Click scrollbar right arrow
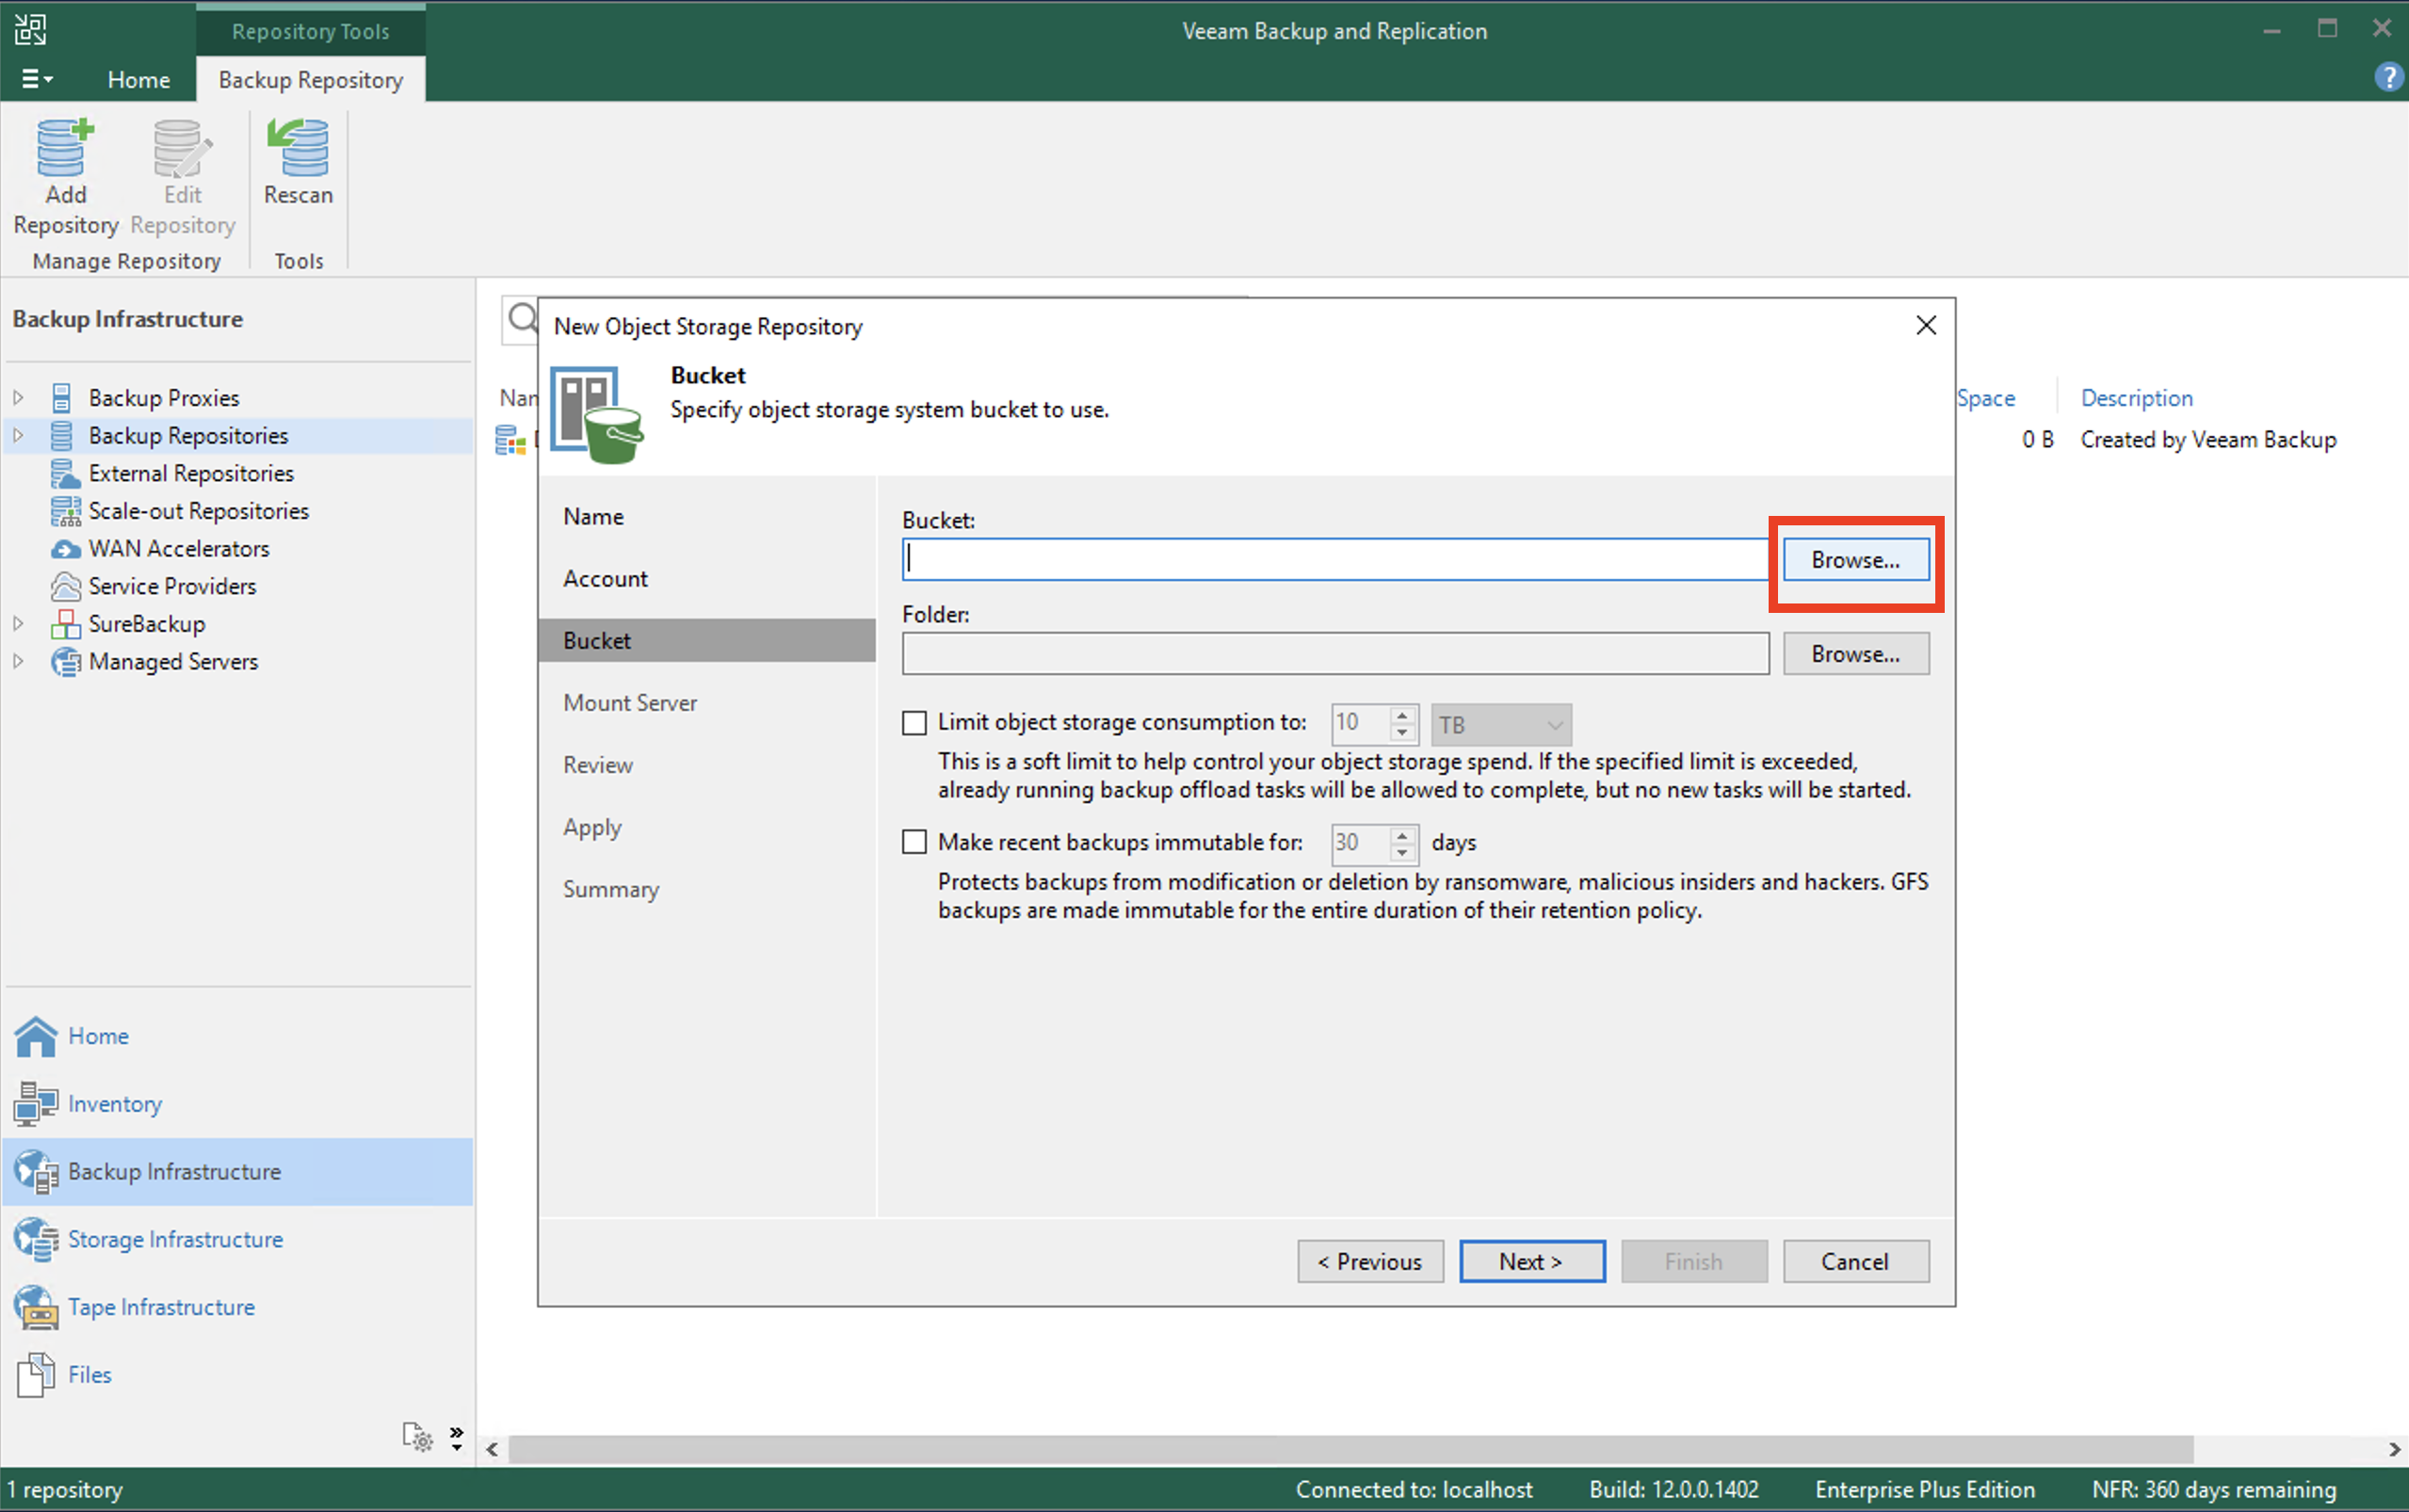Image resolution: width=2409 pixels, height=1512 pixels. click(x=2394, y=1449)
